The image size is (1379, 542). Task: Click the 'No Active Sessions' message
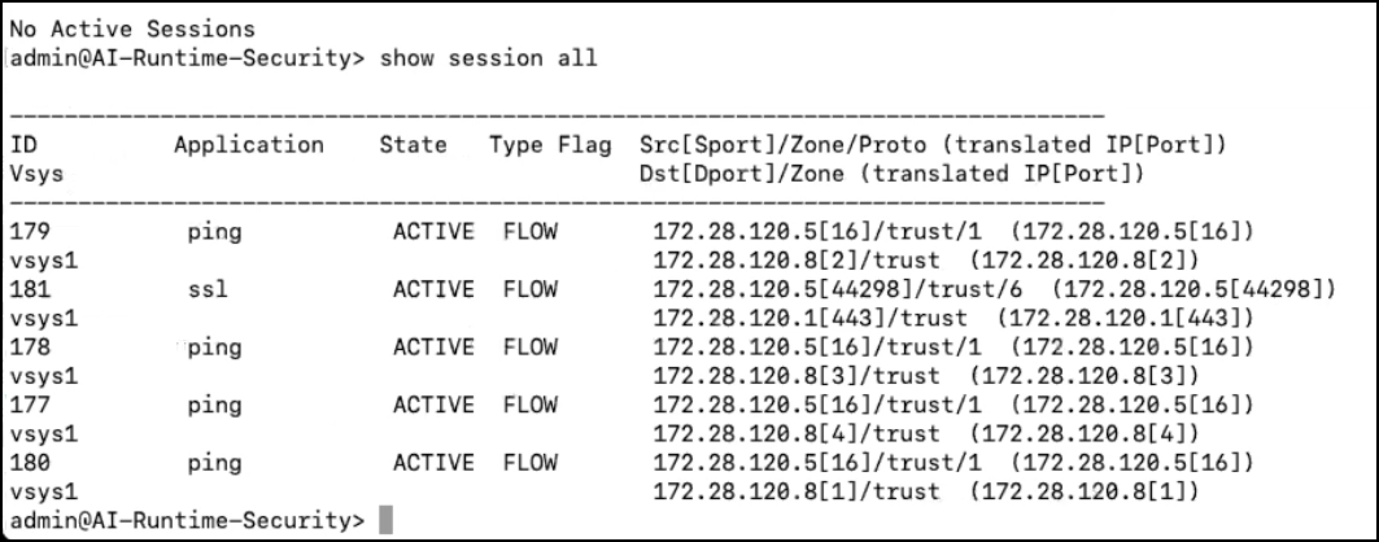(132, 29)
